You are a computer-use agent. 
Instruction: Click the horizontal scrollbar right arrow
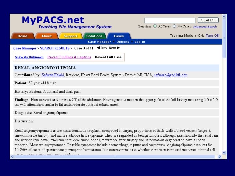coord(220,157)
